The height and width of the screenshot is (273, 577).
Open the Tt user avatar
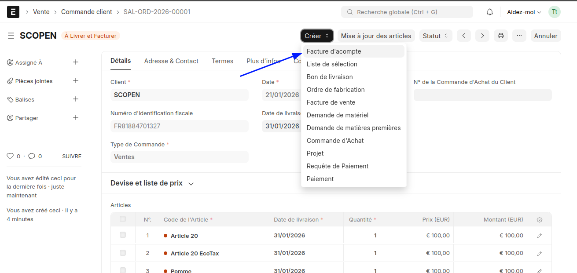click(555, 12)
